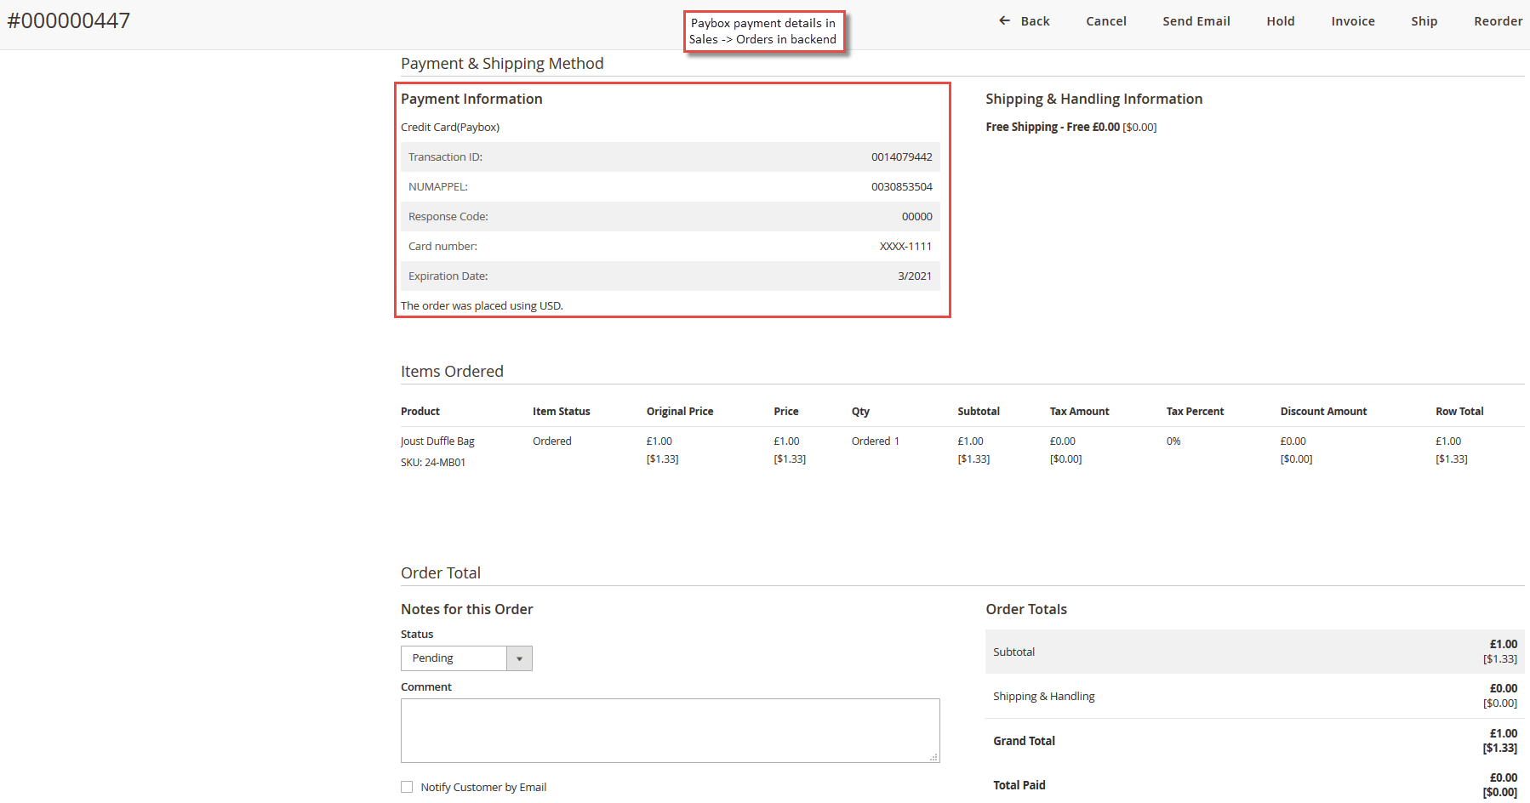The width and height of the screenshot is (1530, 803).
Task: Click the Joust Duffle Bag product name
Action: (437, 441)
